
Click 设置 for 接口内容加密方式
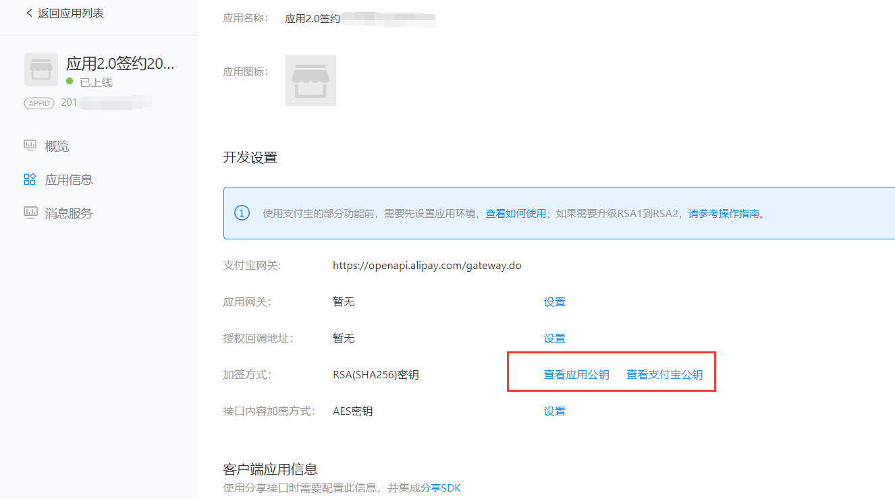click(555, 411)
